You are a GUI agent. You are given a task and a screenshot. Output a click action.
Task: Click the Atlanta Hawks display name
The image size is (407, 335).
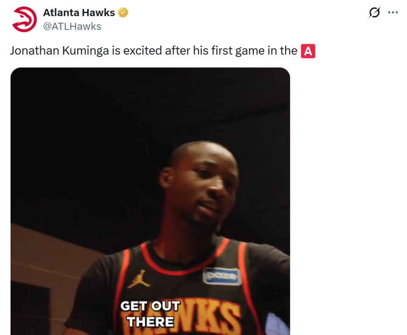pos(79,12)
